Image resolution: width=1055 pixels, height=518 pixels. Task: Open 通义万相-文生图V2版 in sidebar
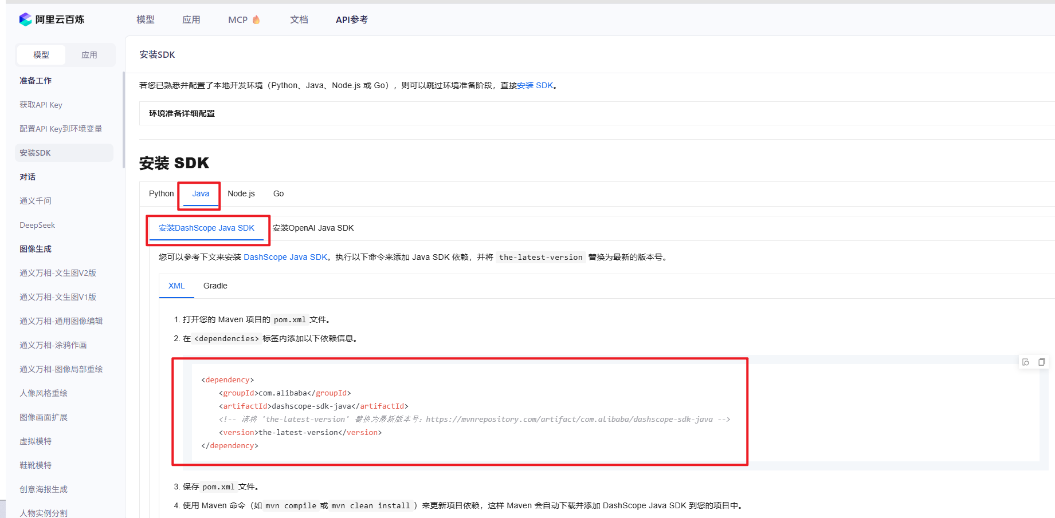point(58,273)
